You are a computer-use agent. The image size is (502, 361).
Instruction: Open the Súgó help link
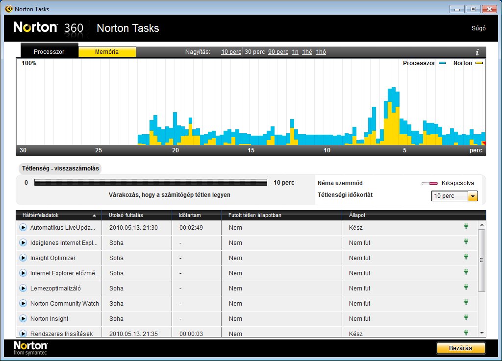478,28
